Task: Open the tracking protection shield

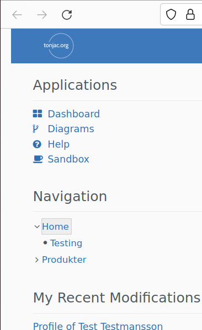Action: [x=171, y=14]
